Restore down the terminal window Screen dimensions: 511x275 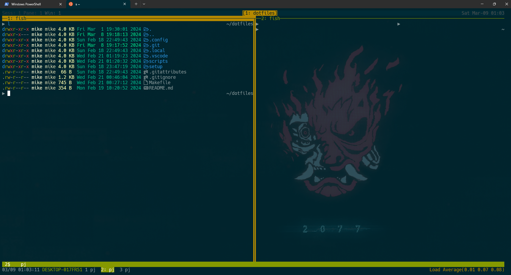point(494,4)
